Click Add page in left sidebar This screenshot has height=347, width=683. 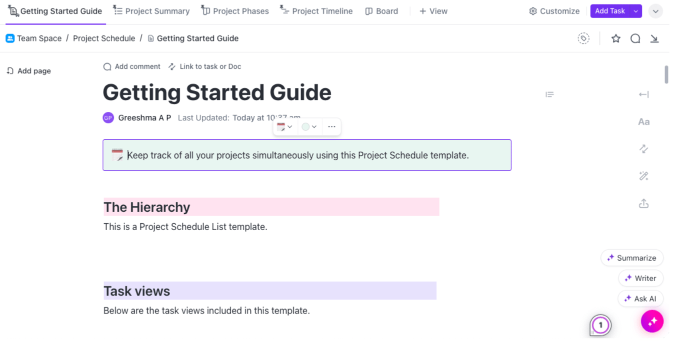(x=28, y=71)
